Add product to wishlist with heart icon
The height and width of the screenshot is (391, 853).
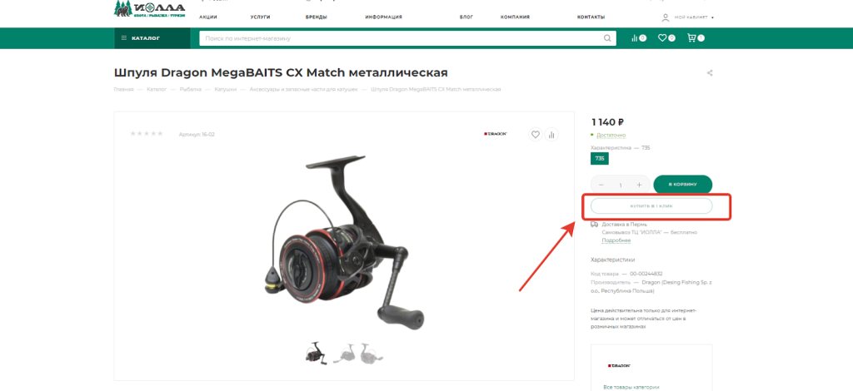(536, 135)
